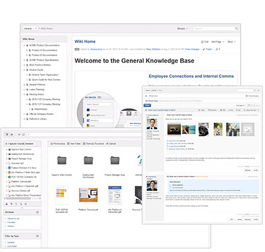Viewport: 265px width, 252px height.
Task: Click the refresh icon in documents toolbar
Action: click(x=23, y=135)
